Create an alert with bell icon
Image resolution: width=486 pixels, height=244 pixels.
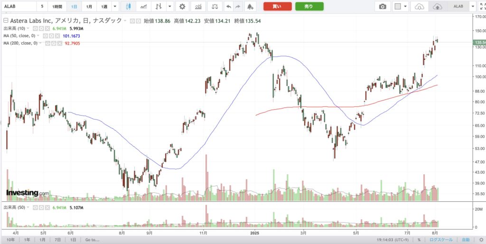click(250, 6)
